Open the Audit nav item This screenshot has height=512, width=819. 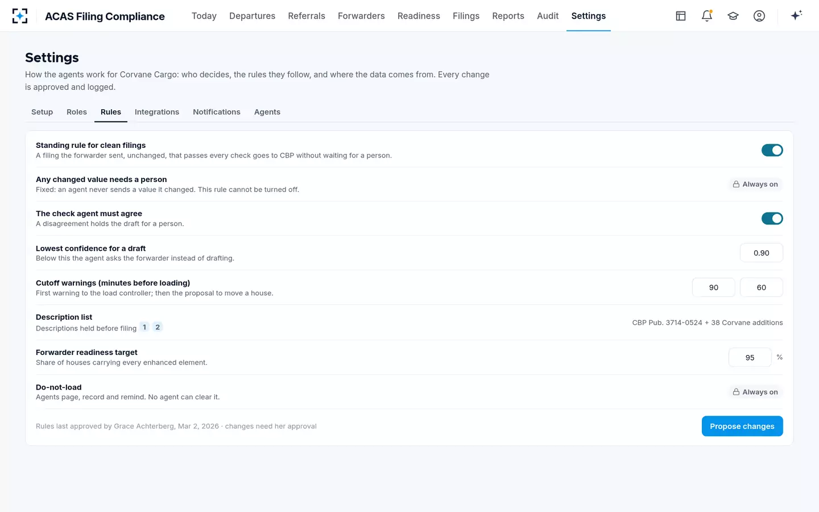tap(548, 16)
